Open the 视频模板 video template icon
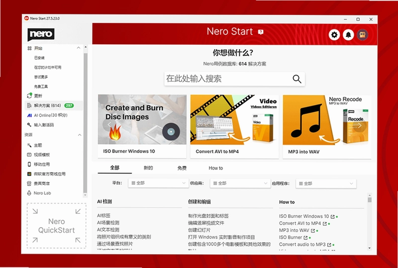The width and height of the screenshot is (398, 268). coord(29,155)
